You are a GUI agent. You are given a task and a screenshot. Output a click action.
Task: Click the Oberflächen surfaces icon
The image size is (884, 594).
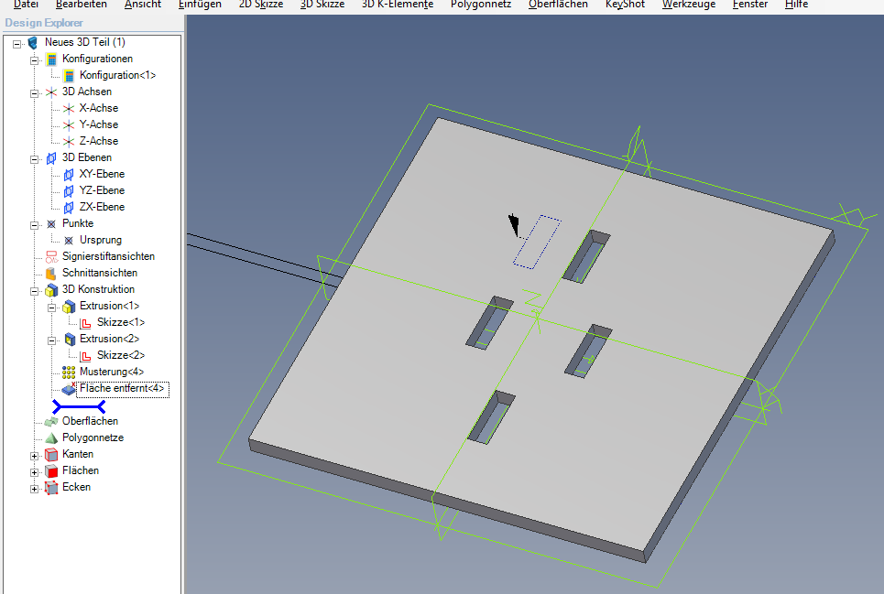(x=51, y=422)
